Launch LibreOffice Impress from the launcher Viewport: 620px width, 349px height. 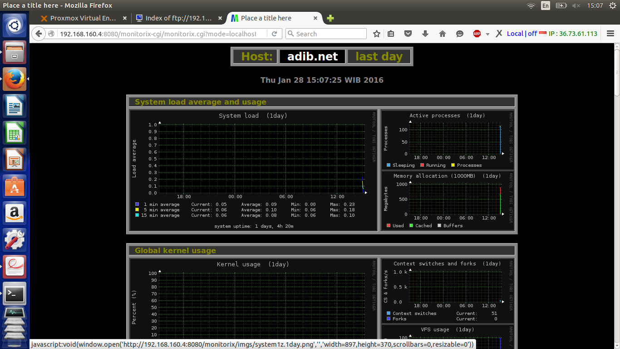point(15,160)
